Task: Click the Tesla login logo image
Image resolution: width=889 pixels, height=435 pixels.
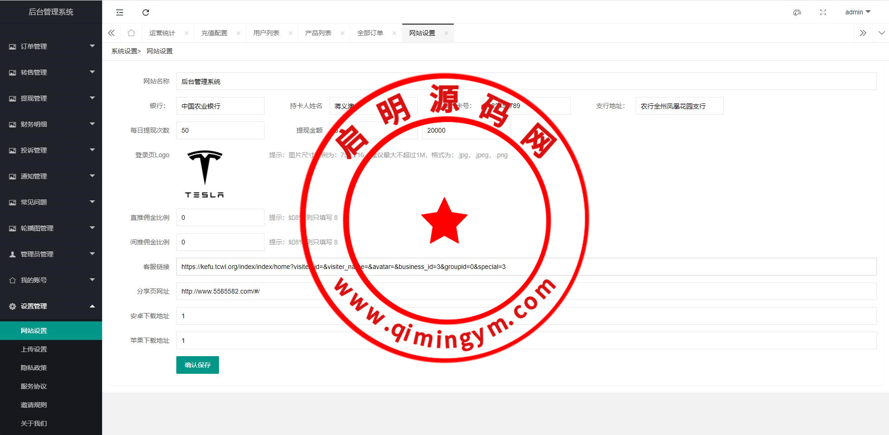Action: click(x=205, y=174)
